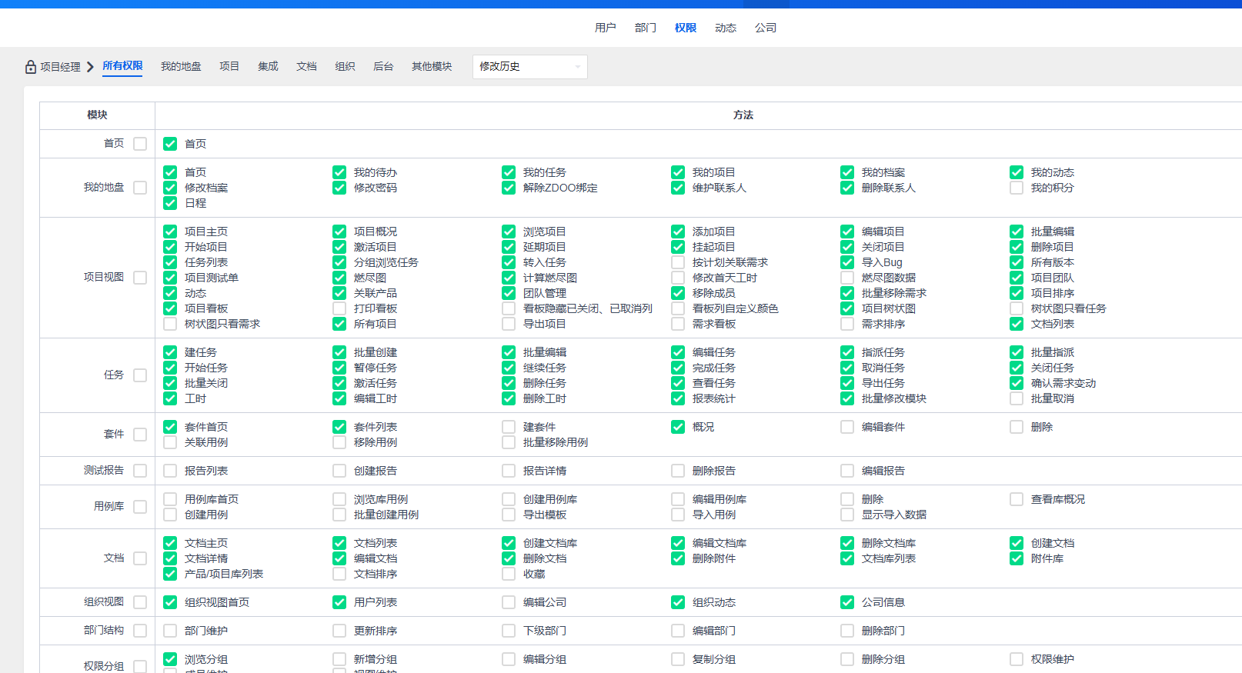Enable the 树状图只看任务 permission
Screen dimensions: 1242x673
click(x=1017, y=308)
